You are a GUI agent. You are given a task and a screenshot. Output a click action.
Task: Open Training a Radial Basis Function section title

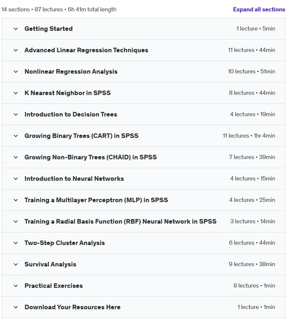(x=120, y=221)
